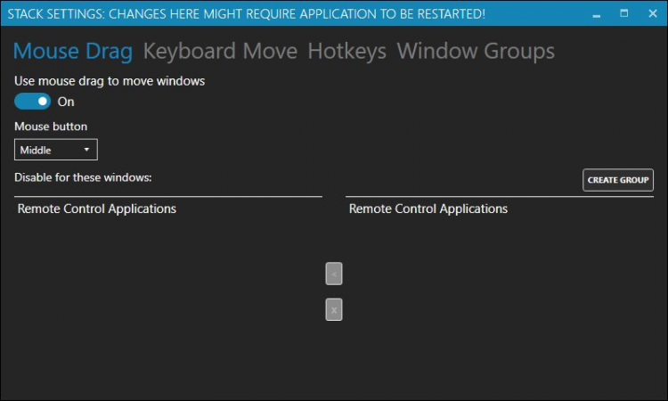Click the "Disable for these windows:" label
This screenshot has height=401, width=668.
84,177
